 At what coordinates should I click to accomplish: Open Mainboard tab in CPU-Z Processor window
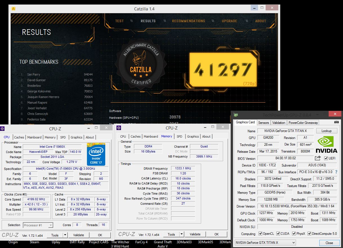34,137
